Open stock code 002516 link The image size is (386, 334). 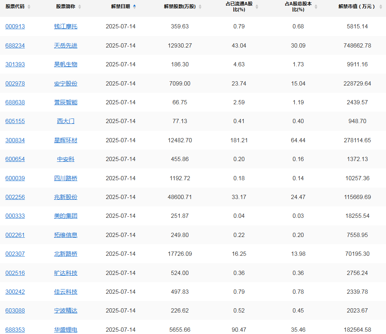click(15, 273)
